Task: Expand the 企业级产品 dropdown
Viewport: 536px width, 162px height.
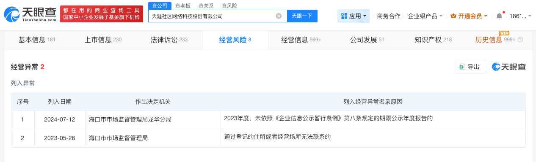Action: coord(425,16)
